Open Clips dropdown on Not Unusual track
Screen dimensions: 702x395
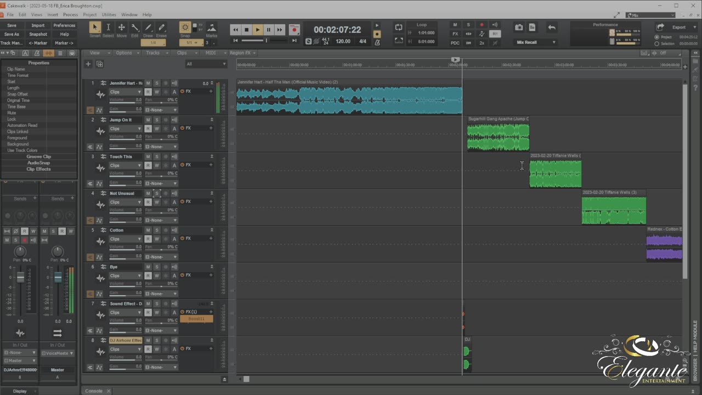[126, 202]
